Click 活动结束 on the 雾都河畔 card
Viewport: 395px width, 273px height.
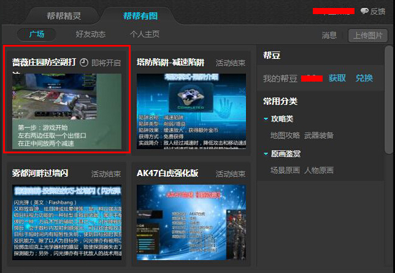[x=106, y=174]
